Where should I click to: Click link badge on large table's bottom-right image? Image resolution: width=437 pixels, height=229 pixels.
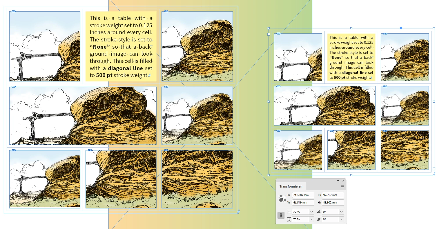[x=166, y=150]
